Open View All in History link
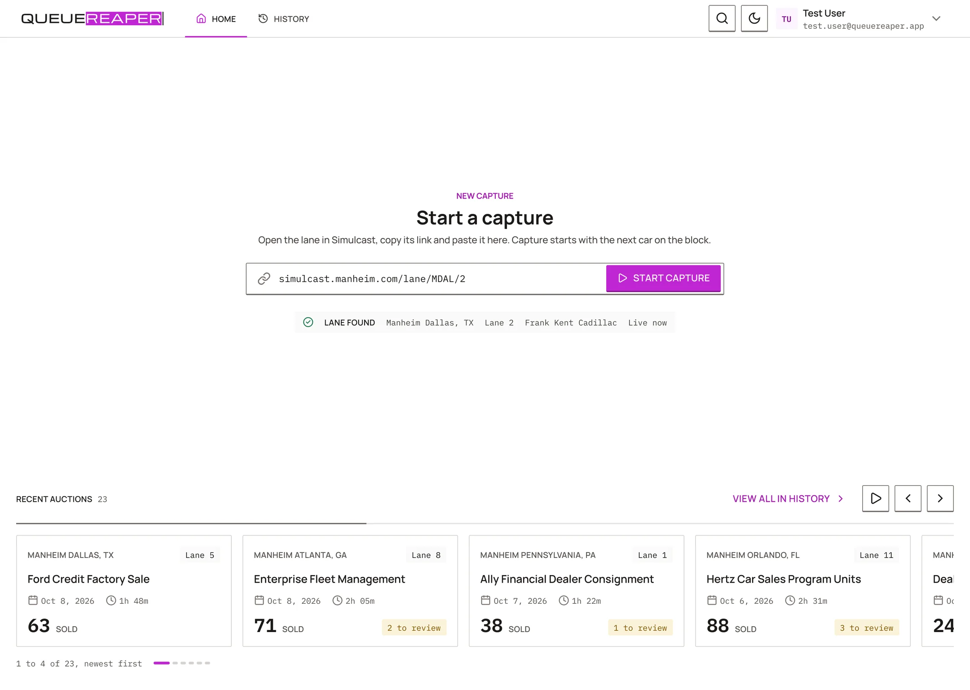The height and width of the screenshot is (690, 970). tap(788, 499)
